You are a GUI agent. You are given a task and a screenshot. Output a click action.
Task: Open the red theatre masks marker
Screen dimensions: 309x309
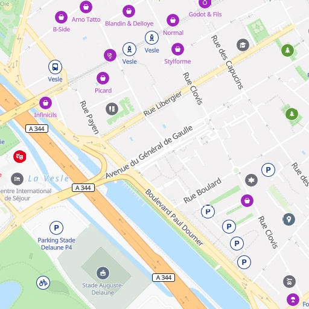pos(20,156)
